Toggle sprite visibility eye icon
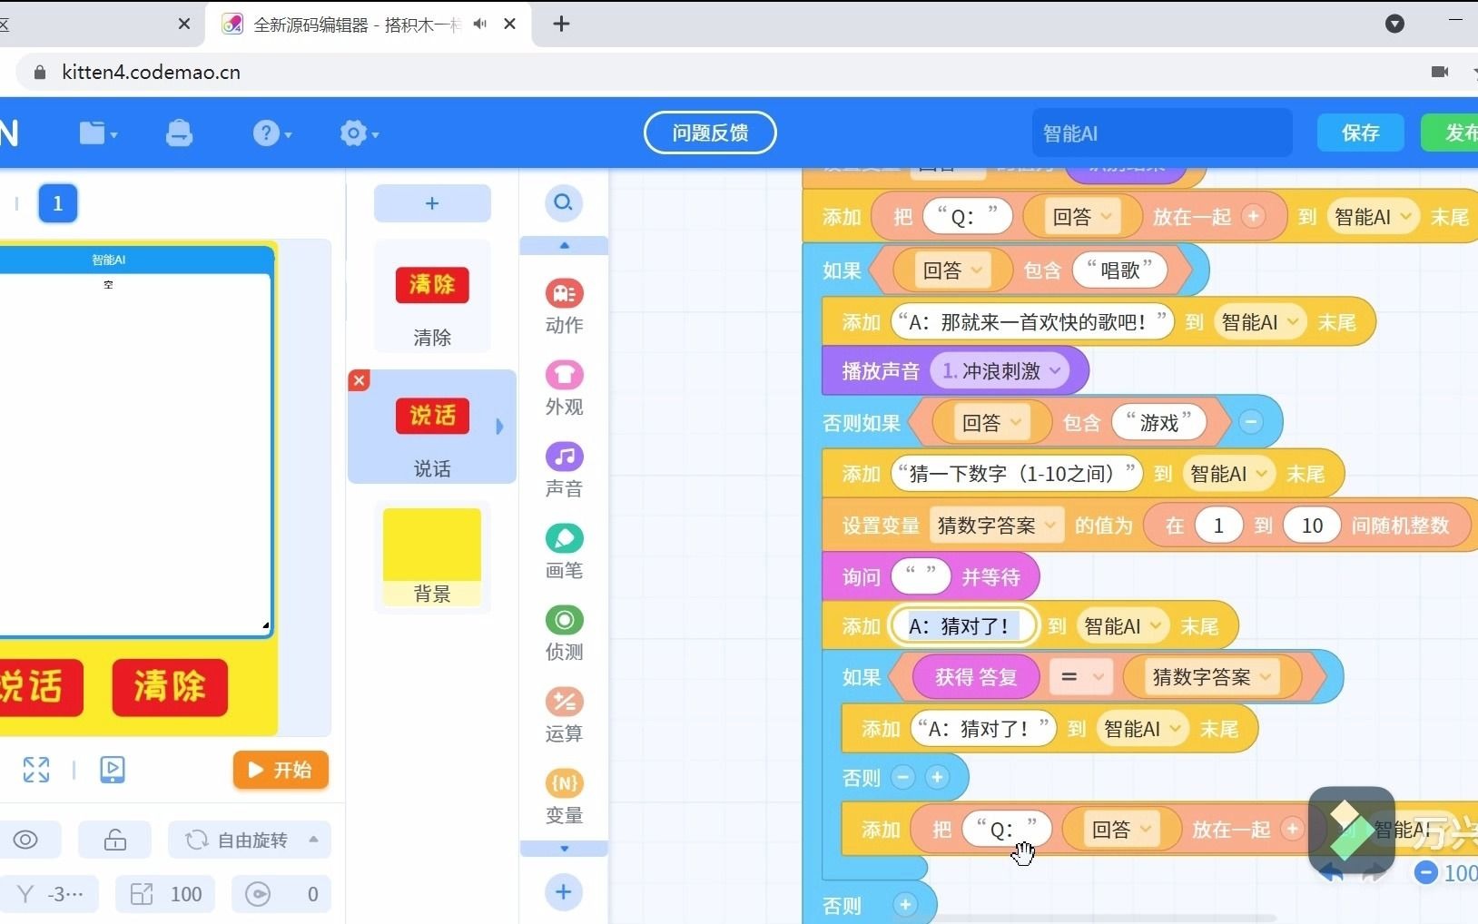Screen dimensions: 1478x924 [x=25, y=840]
